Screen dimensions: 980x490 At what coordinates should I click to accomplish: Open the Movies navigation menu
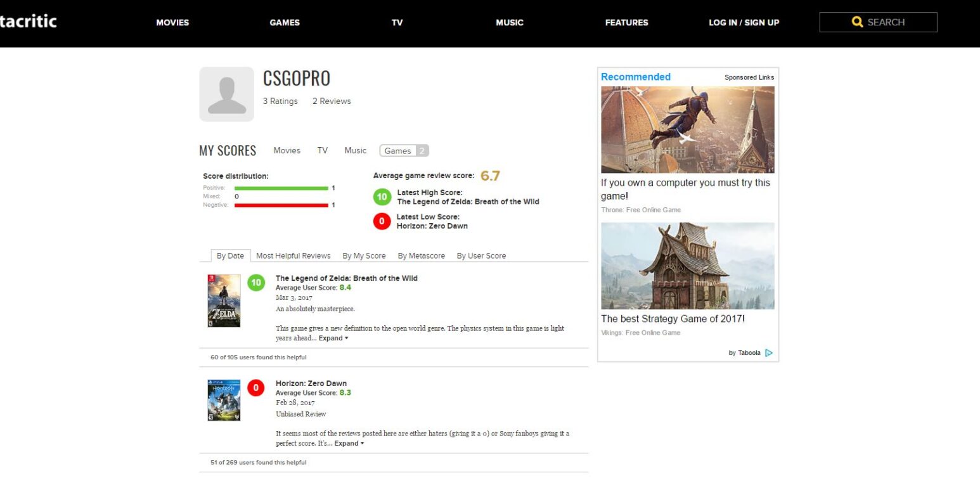[172, 23]
